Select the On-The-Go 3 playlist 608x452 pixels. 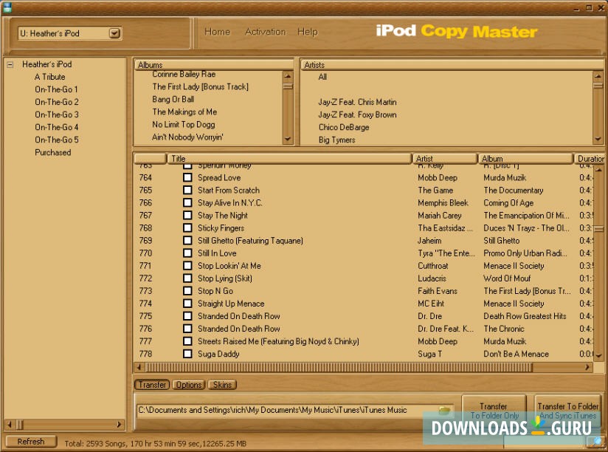[x=56, y=114]
